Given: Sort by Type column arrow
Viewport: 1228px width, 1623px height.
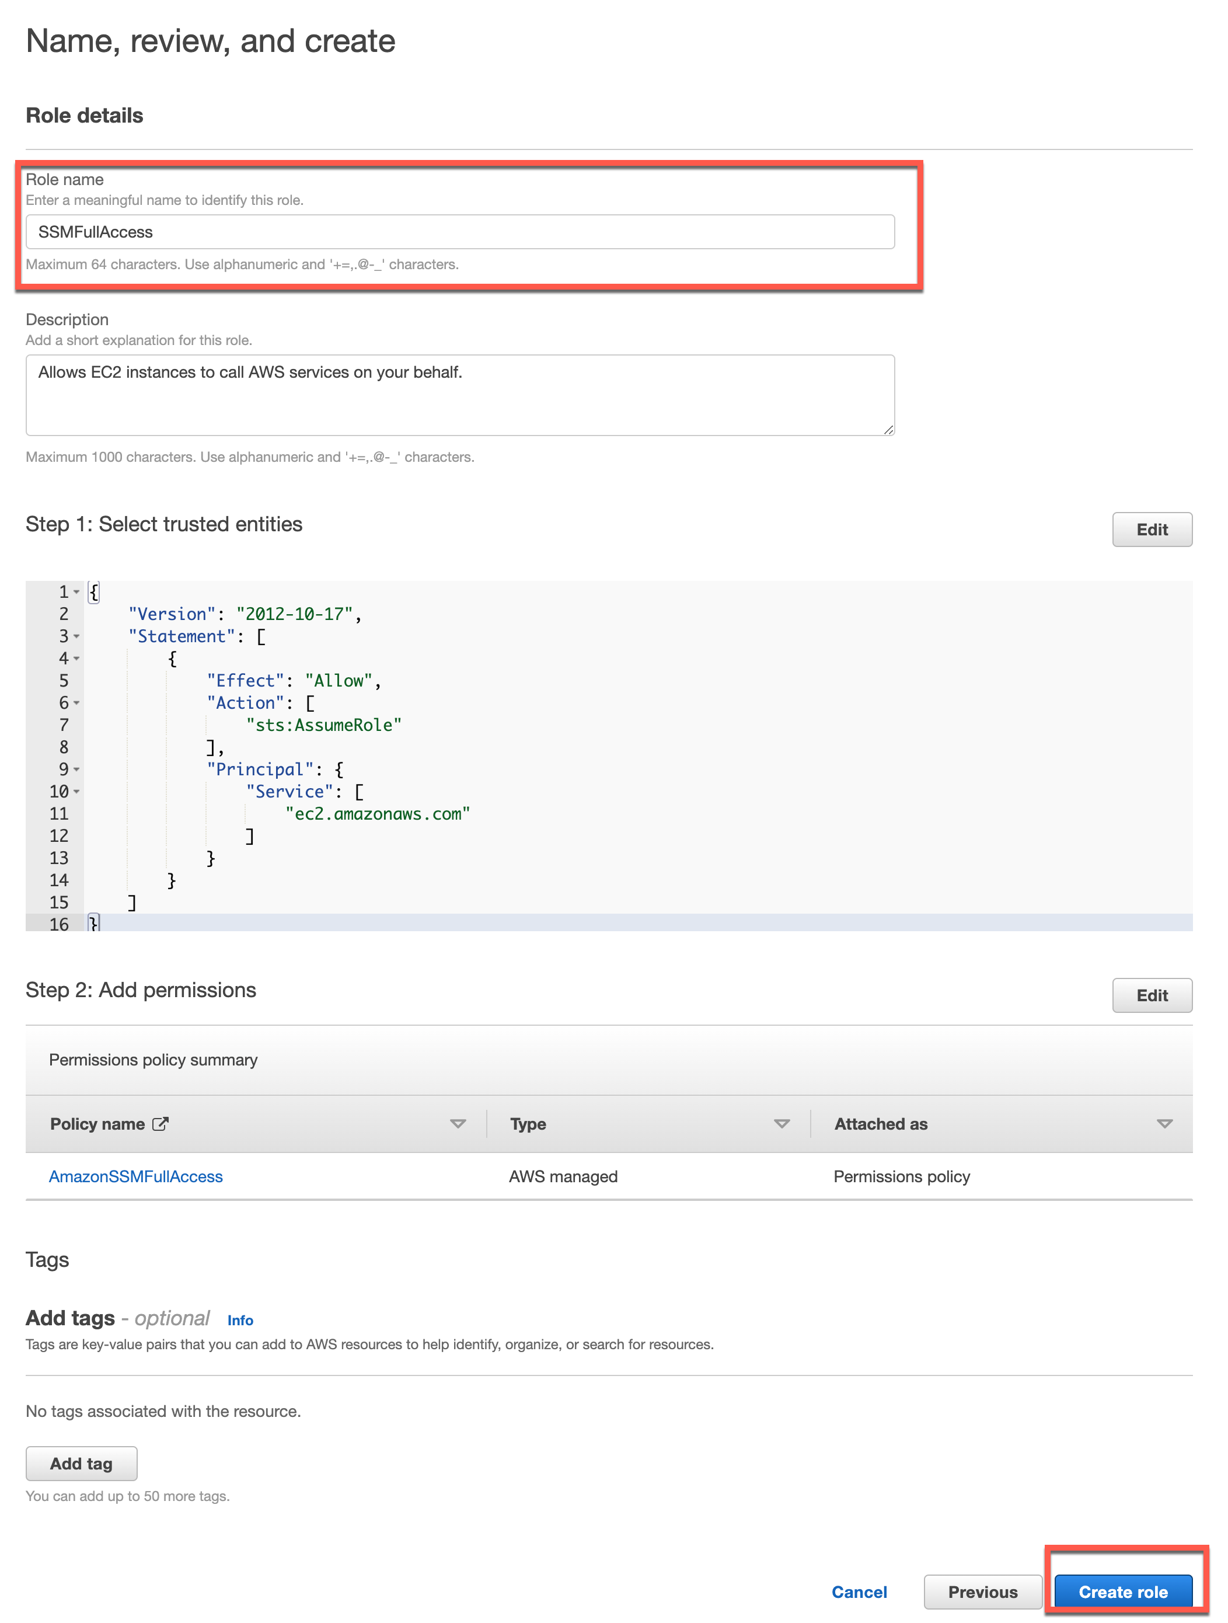Looking at the screenshot, I should pyautogui.click(x=782, y=1124).
